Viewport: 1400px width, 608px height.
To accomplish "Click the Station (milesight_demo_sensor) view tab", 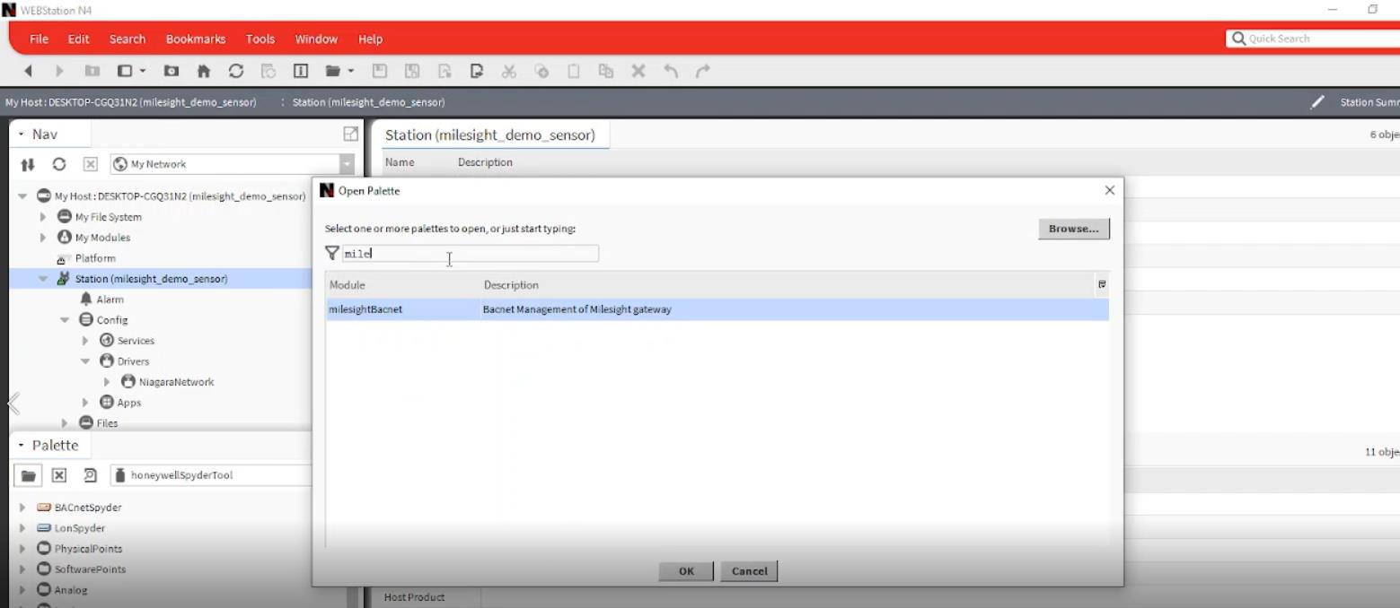I will coord(490,135).
